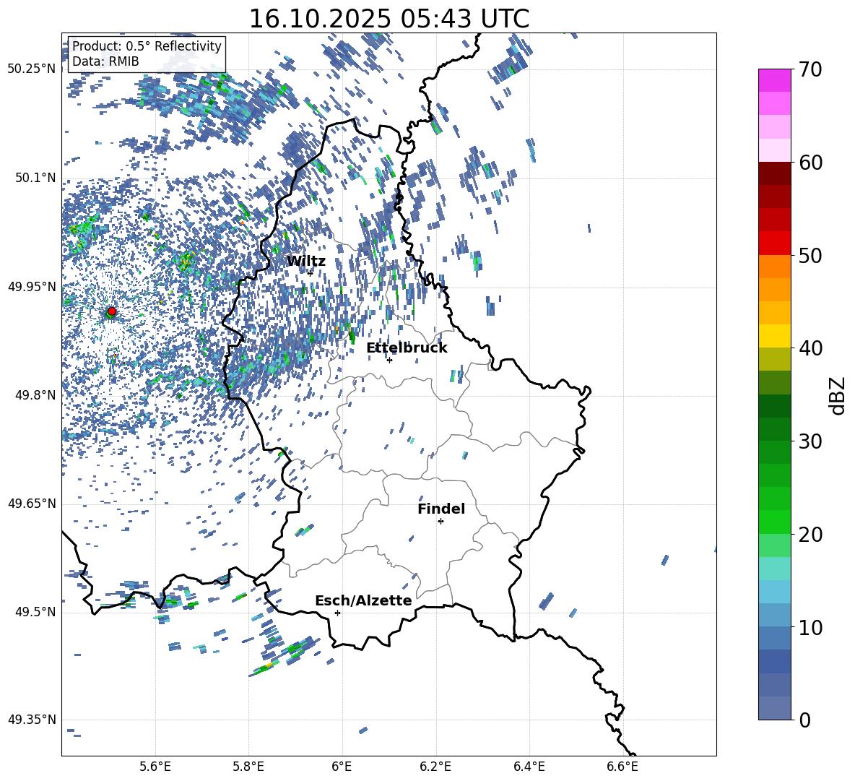Click the colorbar tick label 40
The height and width of the screenshot is (781, 855).
tap(810, 348)
